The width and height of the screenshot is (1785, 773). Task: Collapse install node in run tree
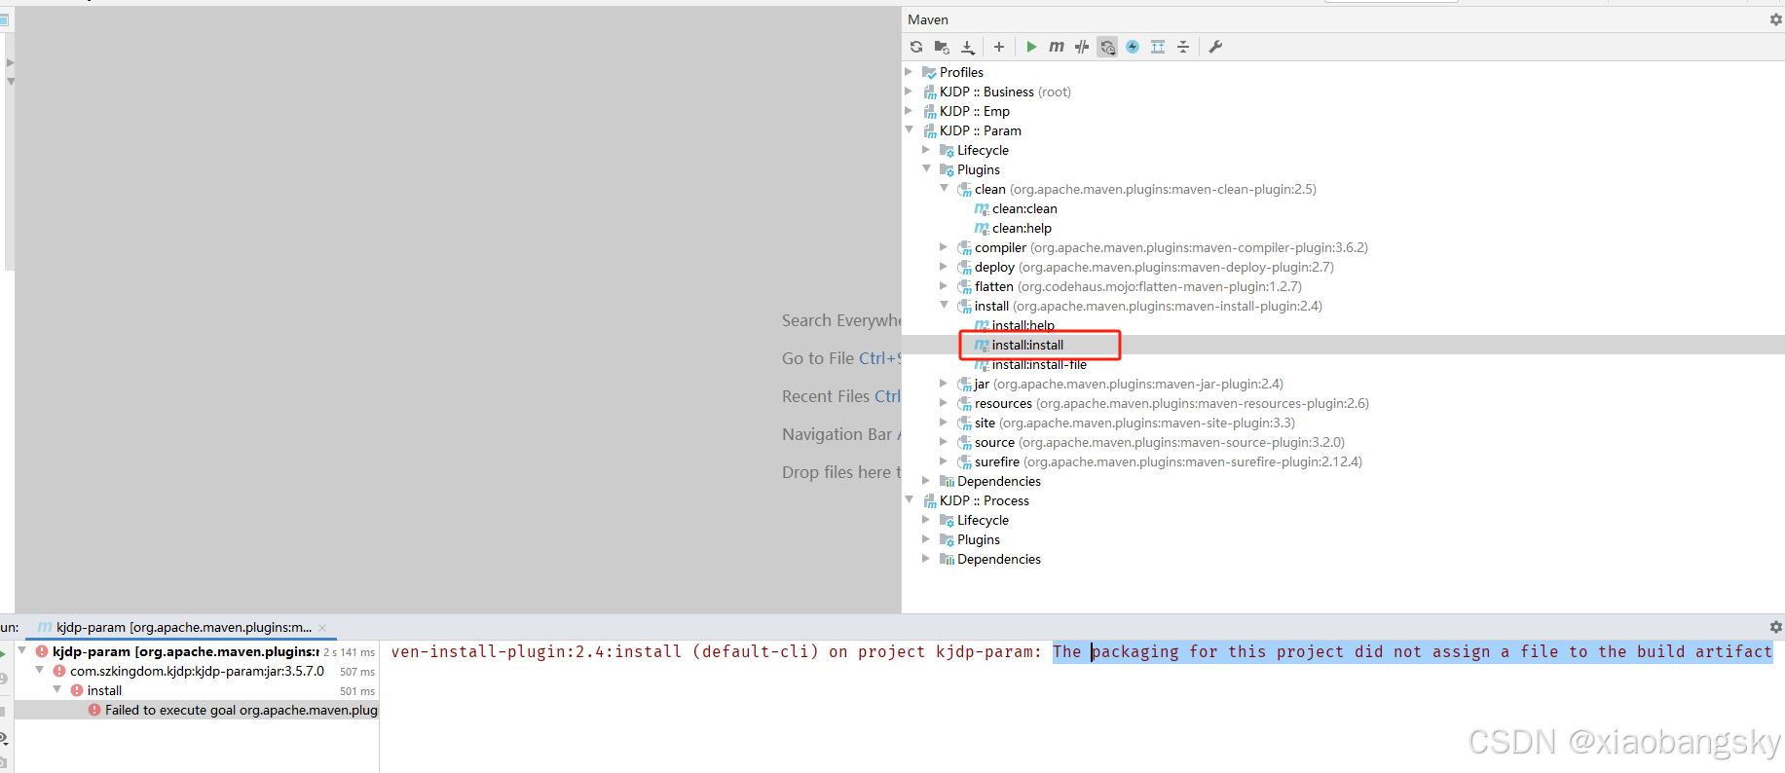coord(57,690)
